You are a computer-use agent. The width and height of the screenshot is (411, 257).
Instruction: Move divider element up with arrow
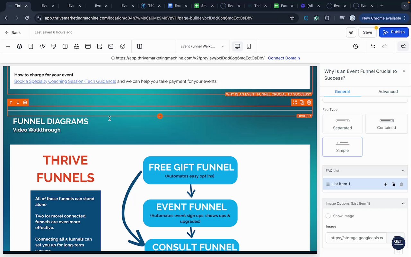coord(11,102)
